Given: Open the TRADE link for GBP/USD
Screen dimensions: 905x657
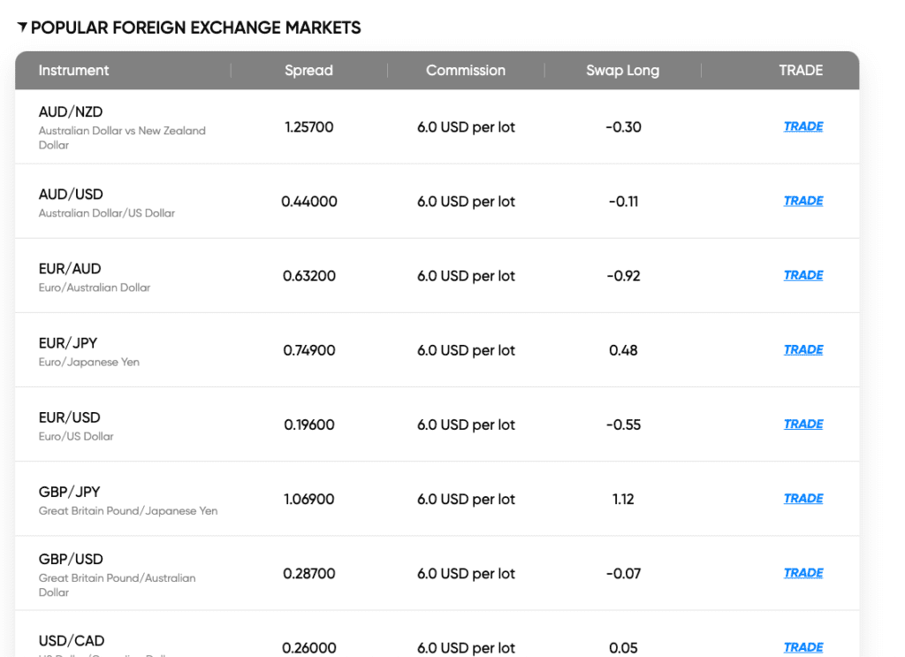Looking at the screenshot, I should tap(802, 573).
